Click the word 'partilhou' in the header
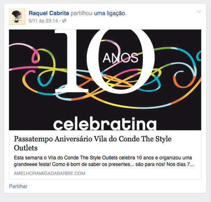The width and height of the screenshot is (211, 202). [81, 14]
